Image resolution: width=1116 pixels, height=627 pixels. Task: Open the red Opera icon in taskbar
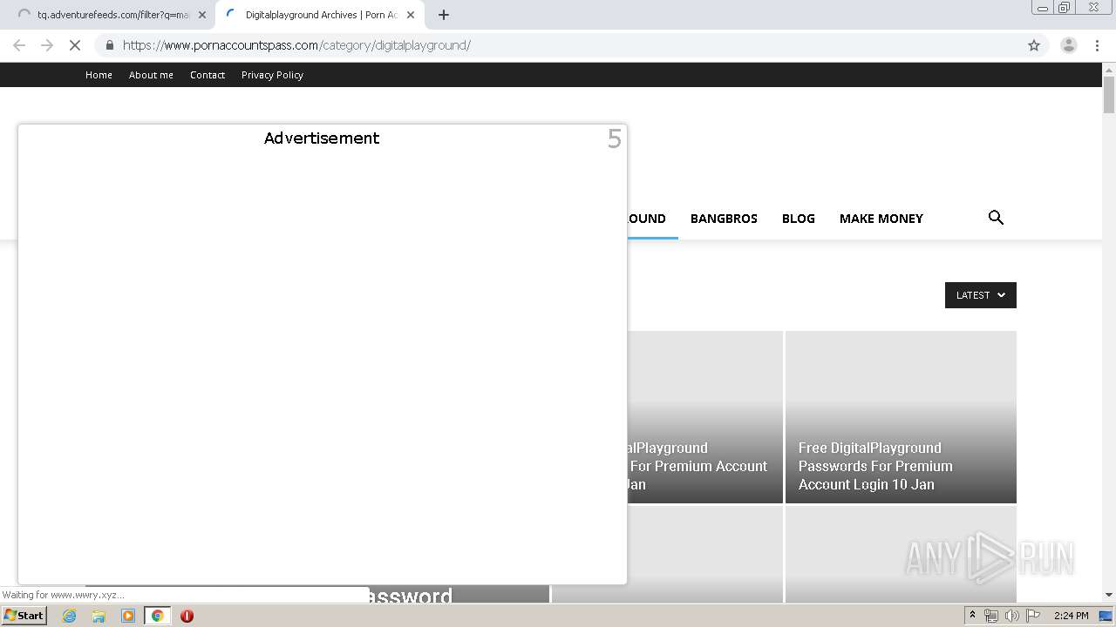pyautogui.click(x=187, y=616)
